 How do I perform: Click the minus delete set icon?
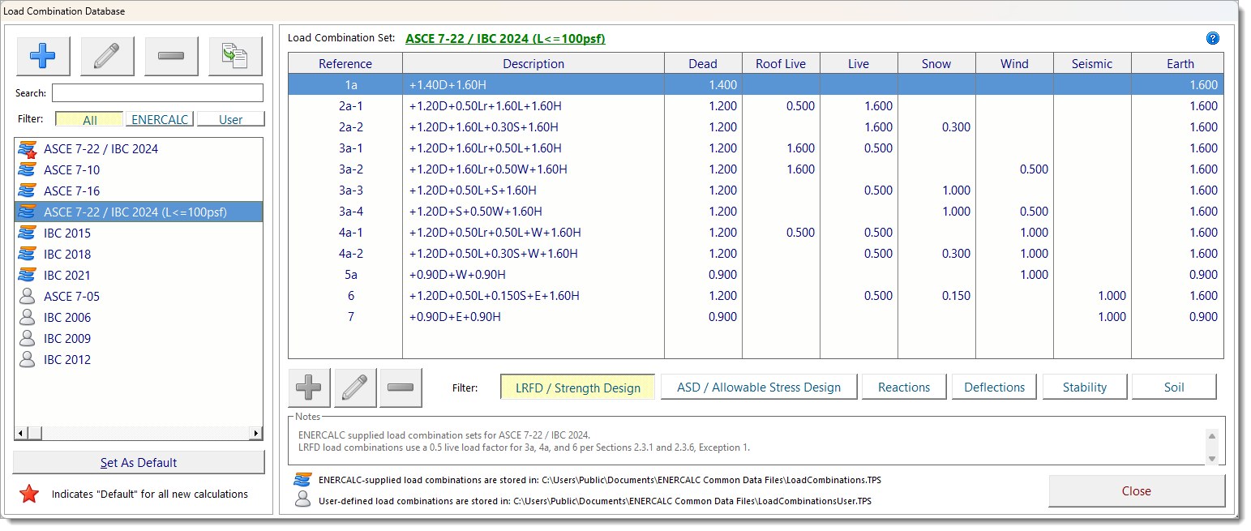pos(171,56)
